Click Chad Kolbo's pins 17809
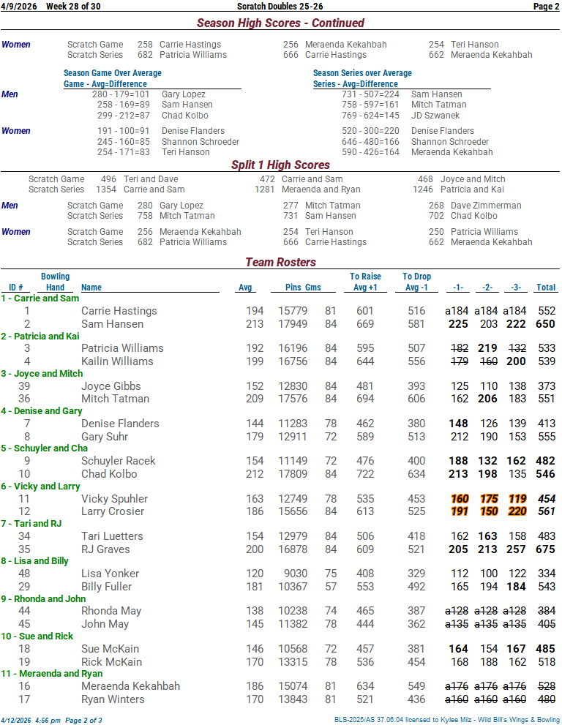562x725 pixels. pyautogui.click(x=293, y=474)
